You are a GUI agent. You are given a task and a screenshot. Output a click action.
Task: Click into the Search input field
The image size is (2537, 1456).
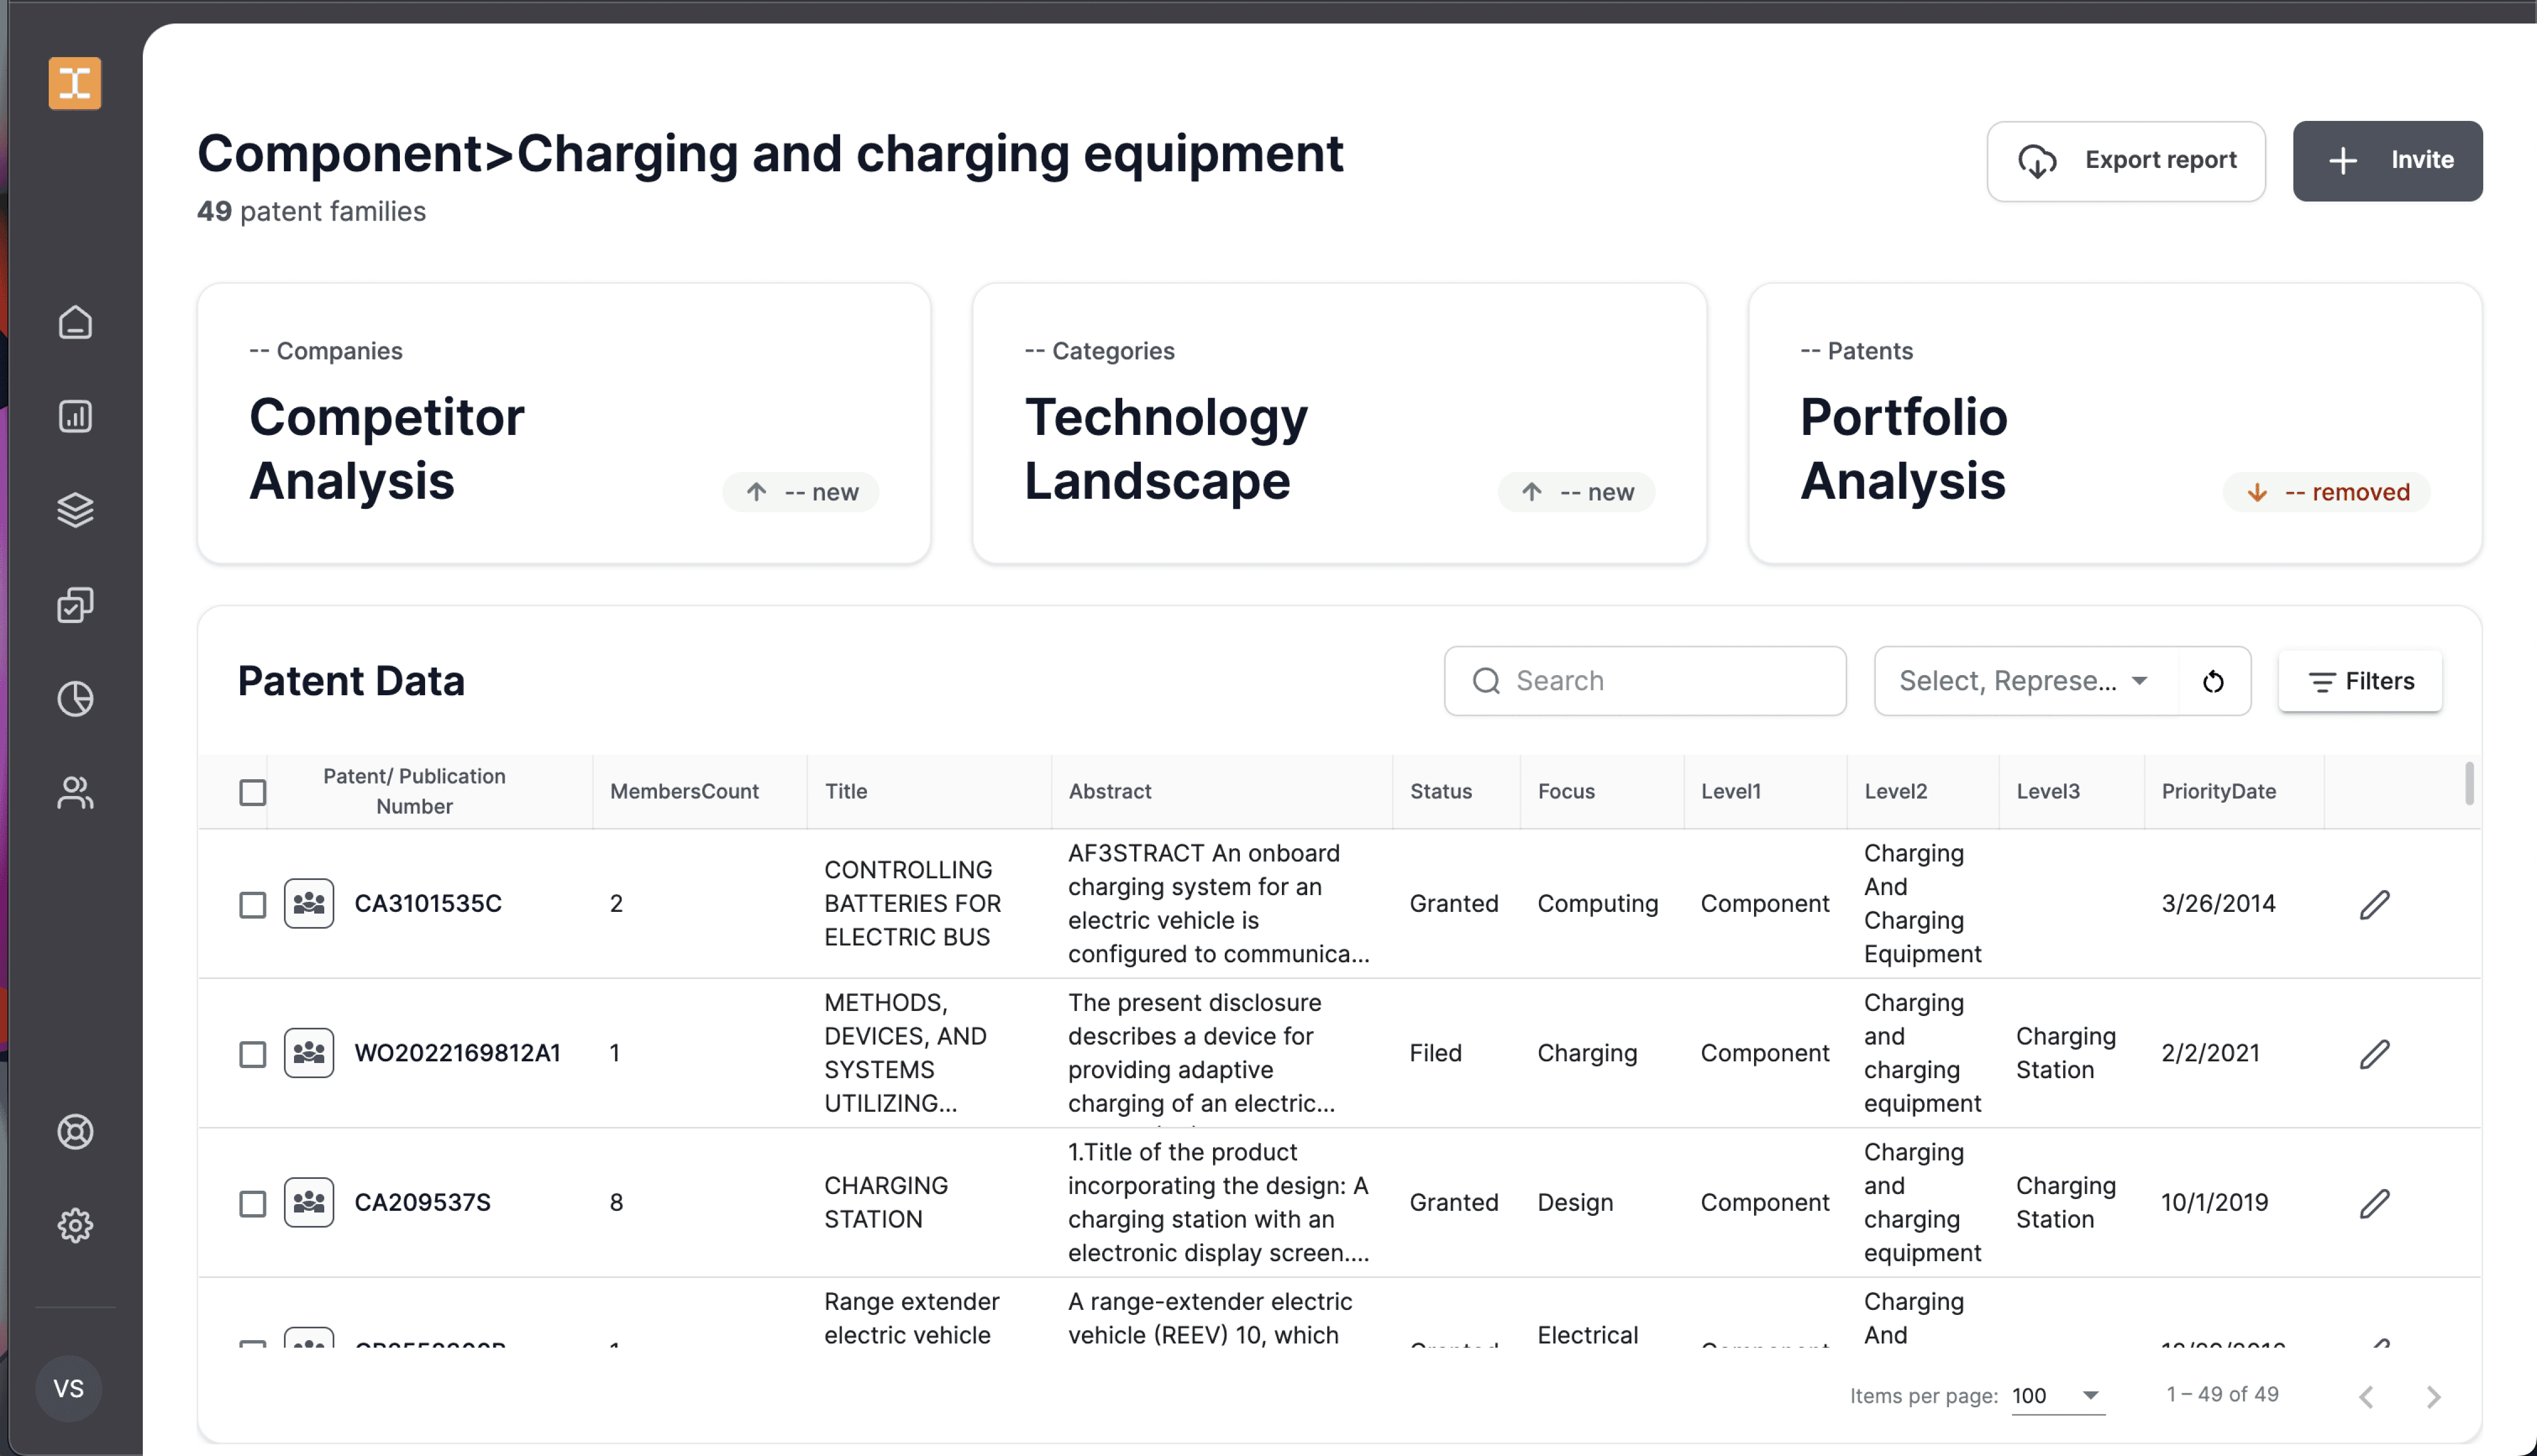click(x=1645, y=681)
